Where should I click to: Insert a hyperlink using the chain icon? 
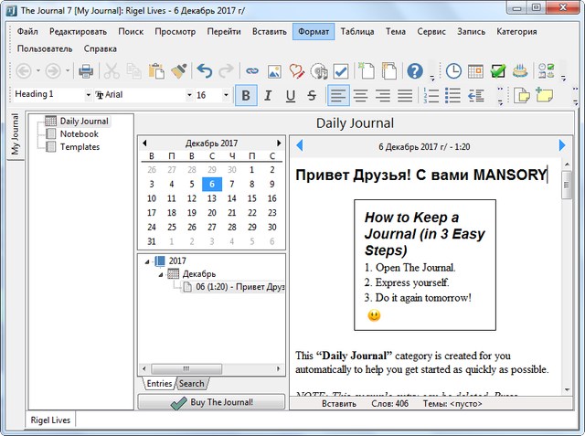251,71
